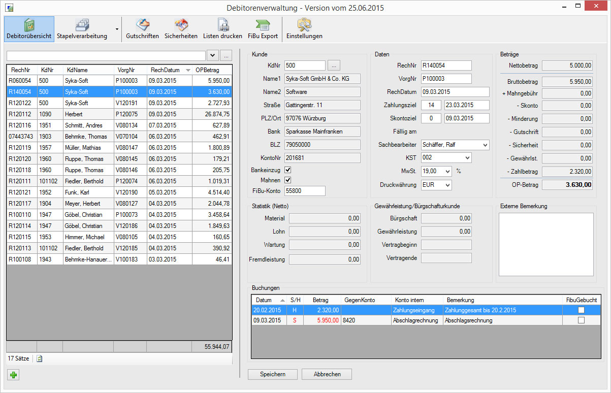
Task: Expand the Druckwährung currency dropdown
Action: coord(447,185)
